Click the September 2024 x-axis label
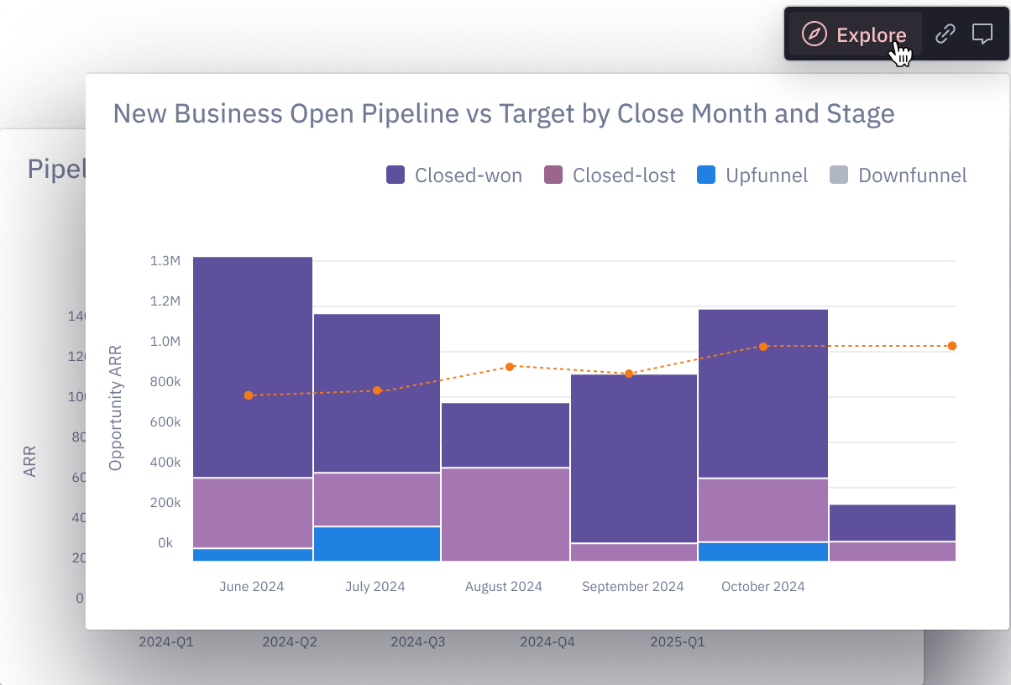Screen dimensions: 1011x685 pos(633,586)
